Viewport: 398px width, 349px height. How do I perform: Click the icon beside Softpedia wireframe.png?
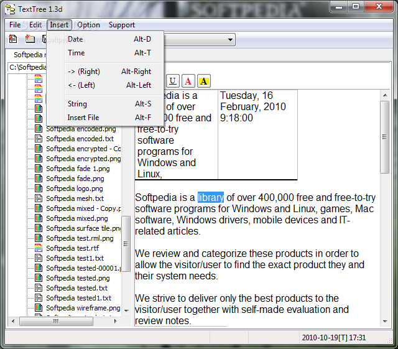pos(39,307)
